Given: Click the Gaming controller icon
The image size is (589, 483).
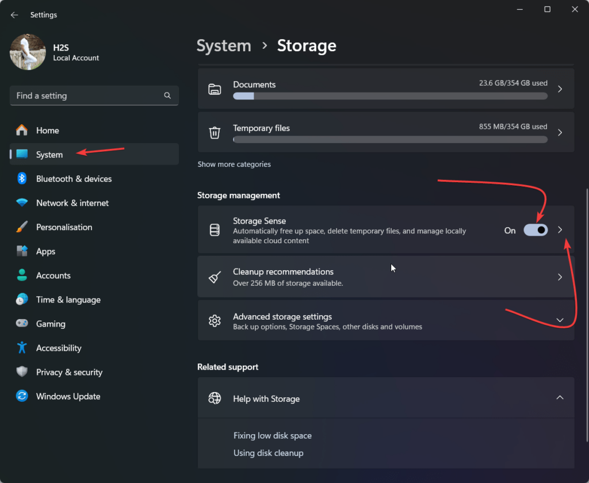Looking at the screenshot, I should [22, 323].
